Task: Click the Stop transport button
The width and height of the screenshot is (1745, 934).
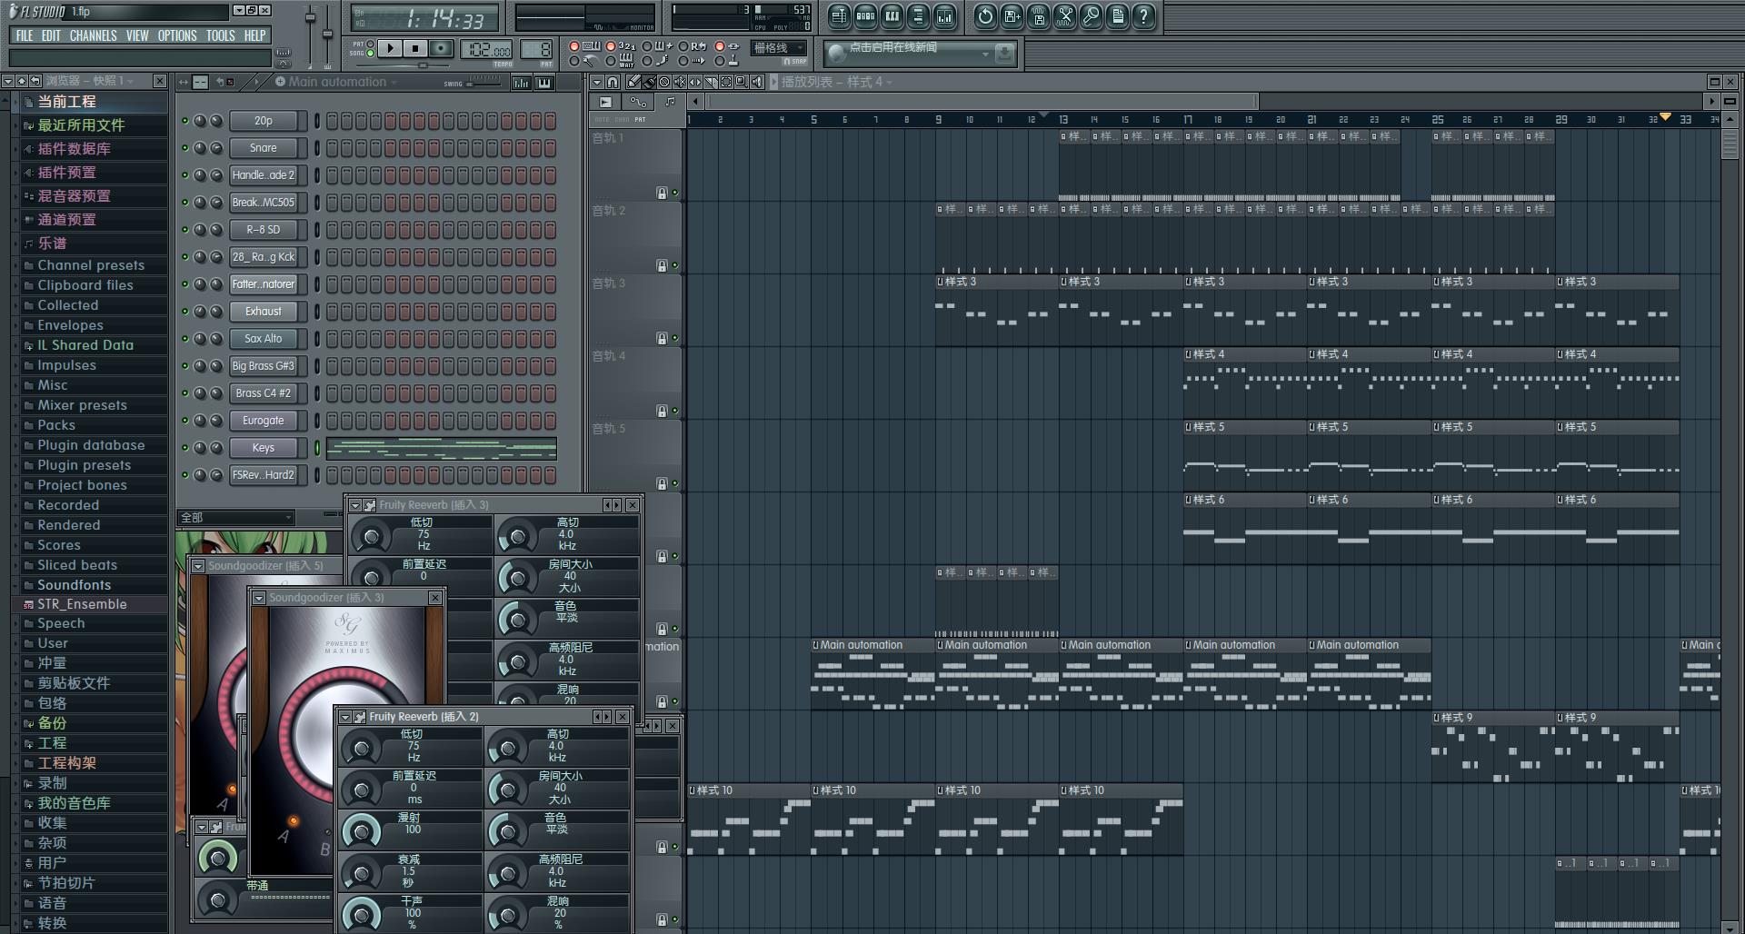Action: [x=415, y=48]
